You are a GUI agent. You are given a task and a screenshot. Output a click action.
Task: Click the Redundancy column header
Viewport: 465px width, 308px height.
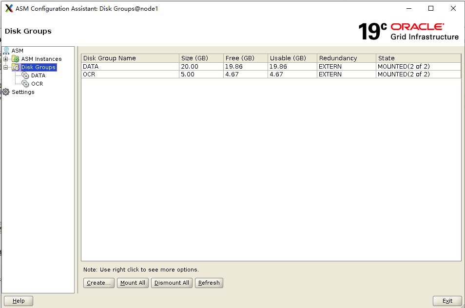[347, 58]
